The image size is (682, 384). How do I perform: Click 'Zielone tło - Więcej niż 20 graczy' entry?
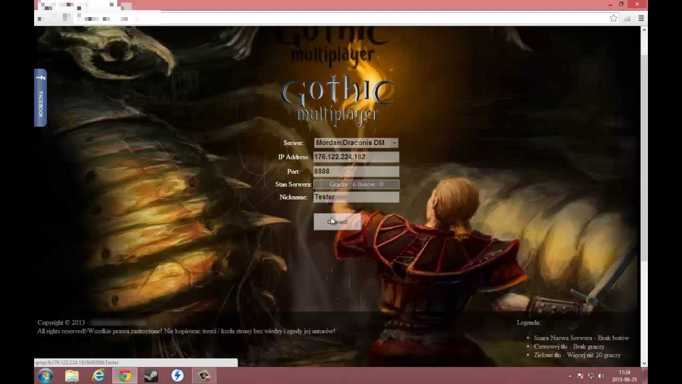click(577, 355)
